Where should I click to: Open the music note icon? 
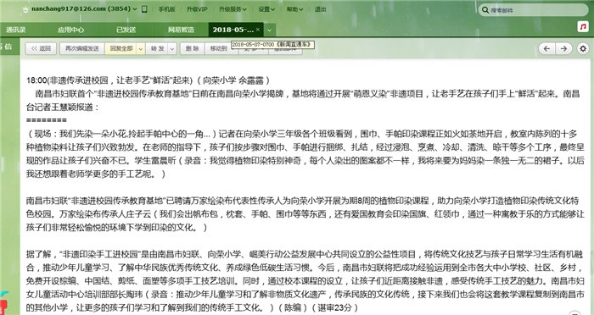pyautogui.click(x=583, y=27)
